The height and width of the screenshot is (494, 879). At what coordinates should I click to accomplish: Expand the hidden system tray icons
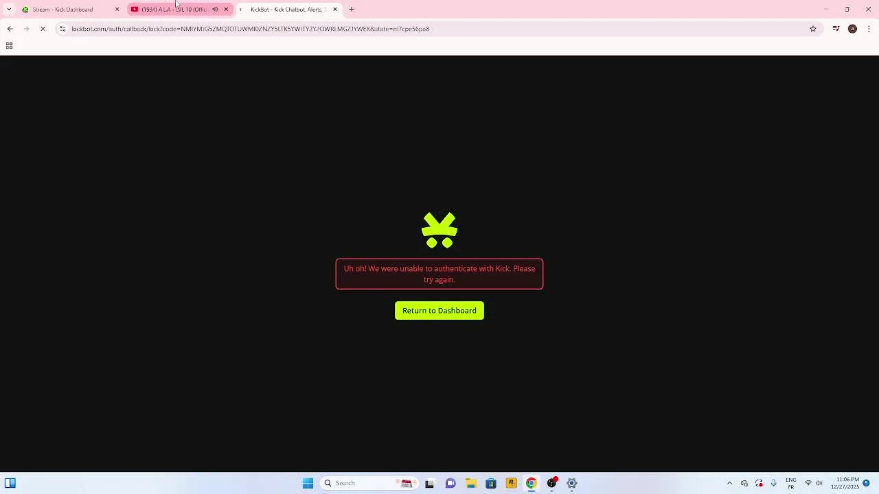click(x=729, y=483)
